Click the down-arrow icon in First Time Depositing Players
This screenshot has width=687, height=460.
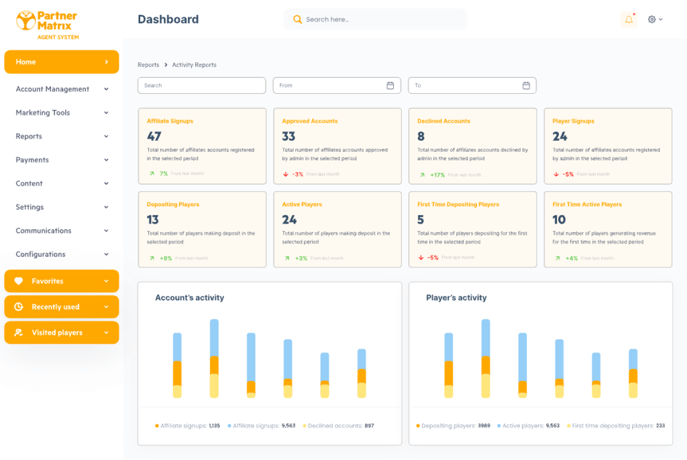(x=421, y=257)
